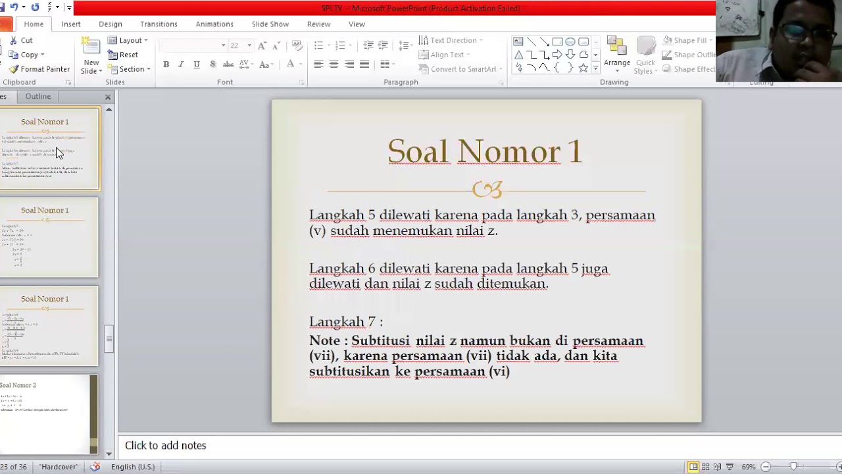Align text right
The width and height of the screenshot is (842, 474).
pyautogui.click(x=349, y=65)
